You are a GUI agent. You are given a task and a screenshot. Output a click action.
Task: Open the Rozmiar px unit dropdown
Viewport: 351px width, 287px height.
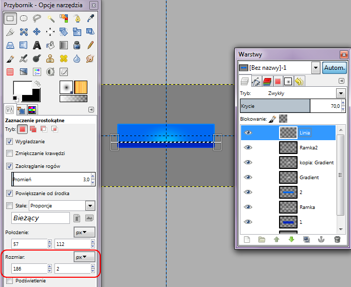click(x=85, y=256)
